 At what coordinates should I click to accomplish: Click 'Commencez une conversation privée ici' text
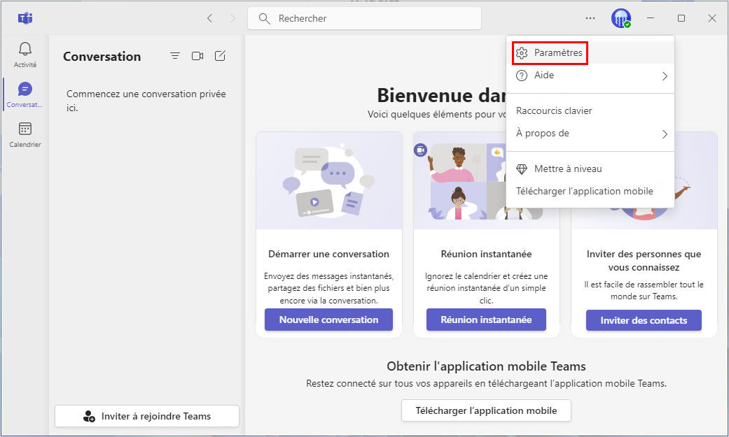tap(146, 101)
